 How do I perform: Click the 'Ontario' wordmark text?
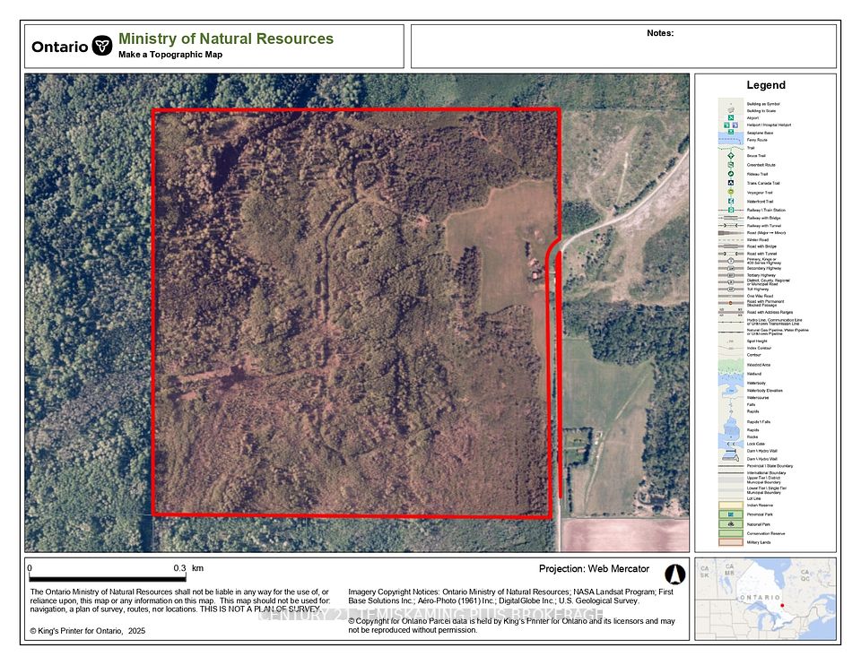[x=59, y=47]
